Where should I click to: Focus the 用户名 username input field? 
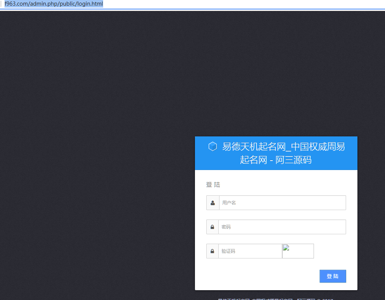pos(282,203)
